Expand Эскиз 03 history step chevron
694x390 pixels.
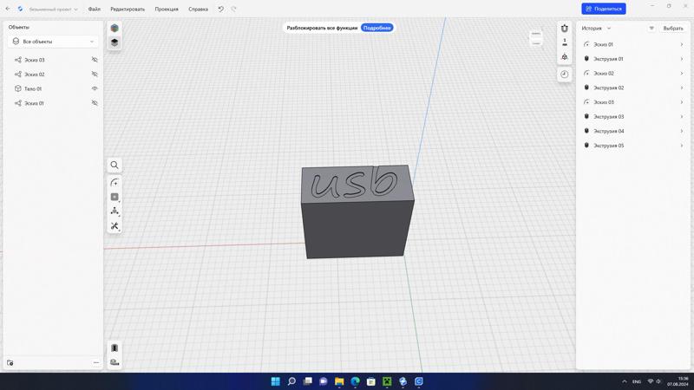[682, 102]
